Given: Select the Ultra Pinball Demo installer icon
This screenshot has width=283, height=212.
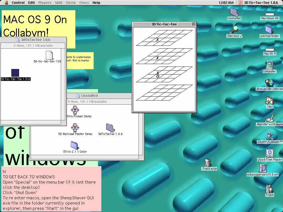Looking at the screenshot, I should coord(75,110).
